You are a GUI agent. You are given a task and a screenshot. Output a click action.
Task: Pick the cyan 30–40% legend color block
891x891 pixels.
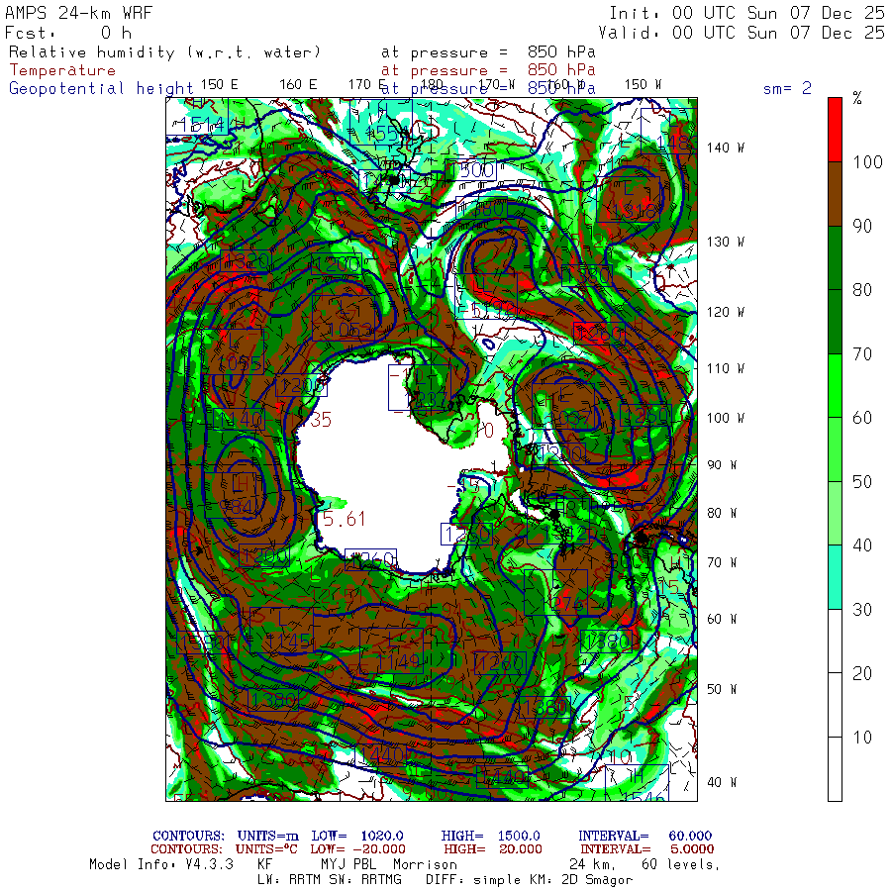pyautogui.click(x=835, y=577)
